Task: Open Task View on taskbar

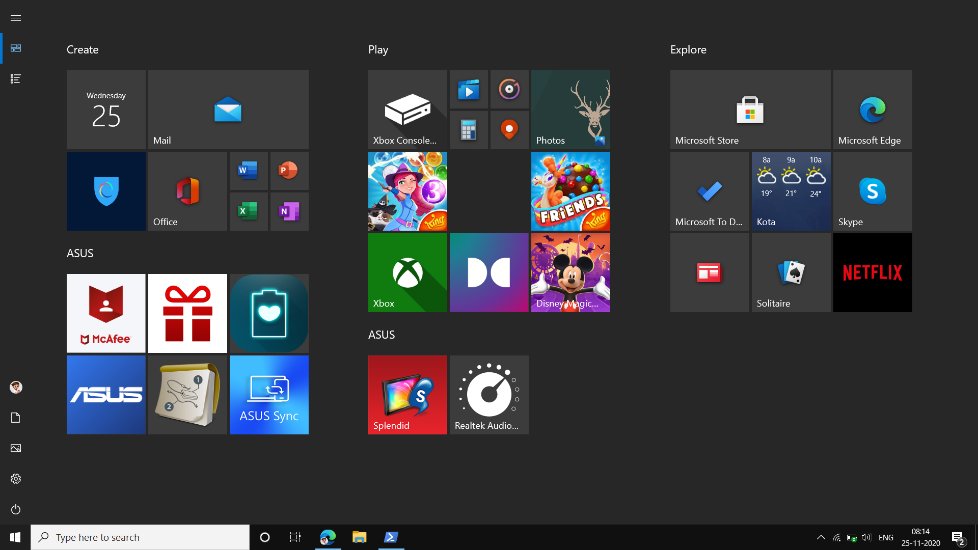Action: (295, 537)
